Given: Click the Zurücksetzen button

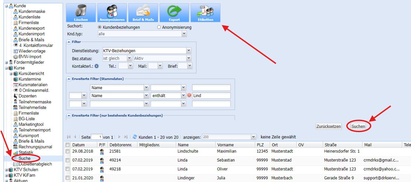Looking at the screenshot, I should (x=328, y=127).
